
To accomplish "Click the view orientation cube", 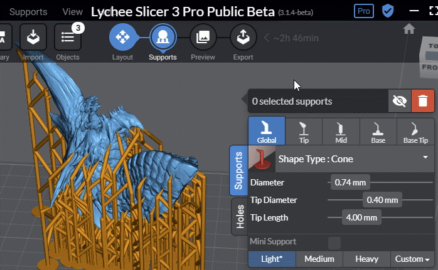I will click(430, 57).
